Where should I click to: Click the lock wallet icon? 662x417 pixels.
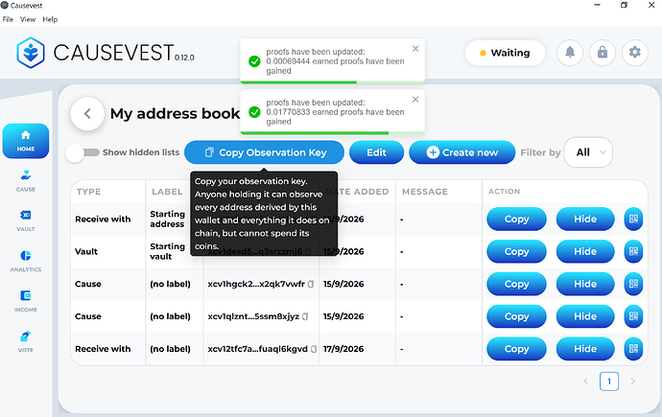(x=603, y=53)
